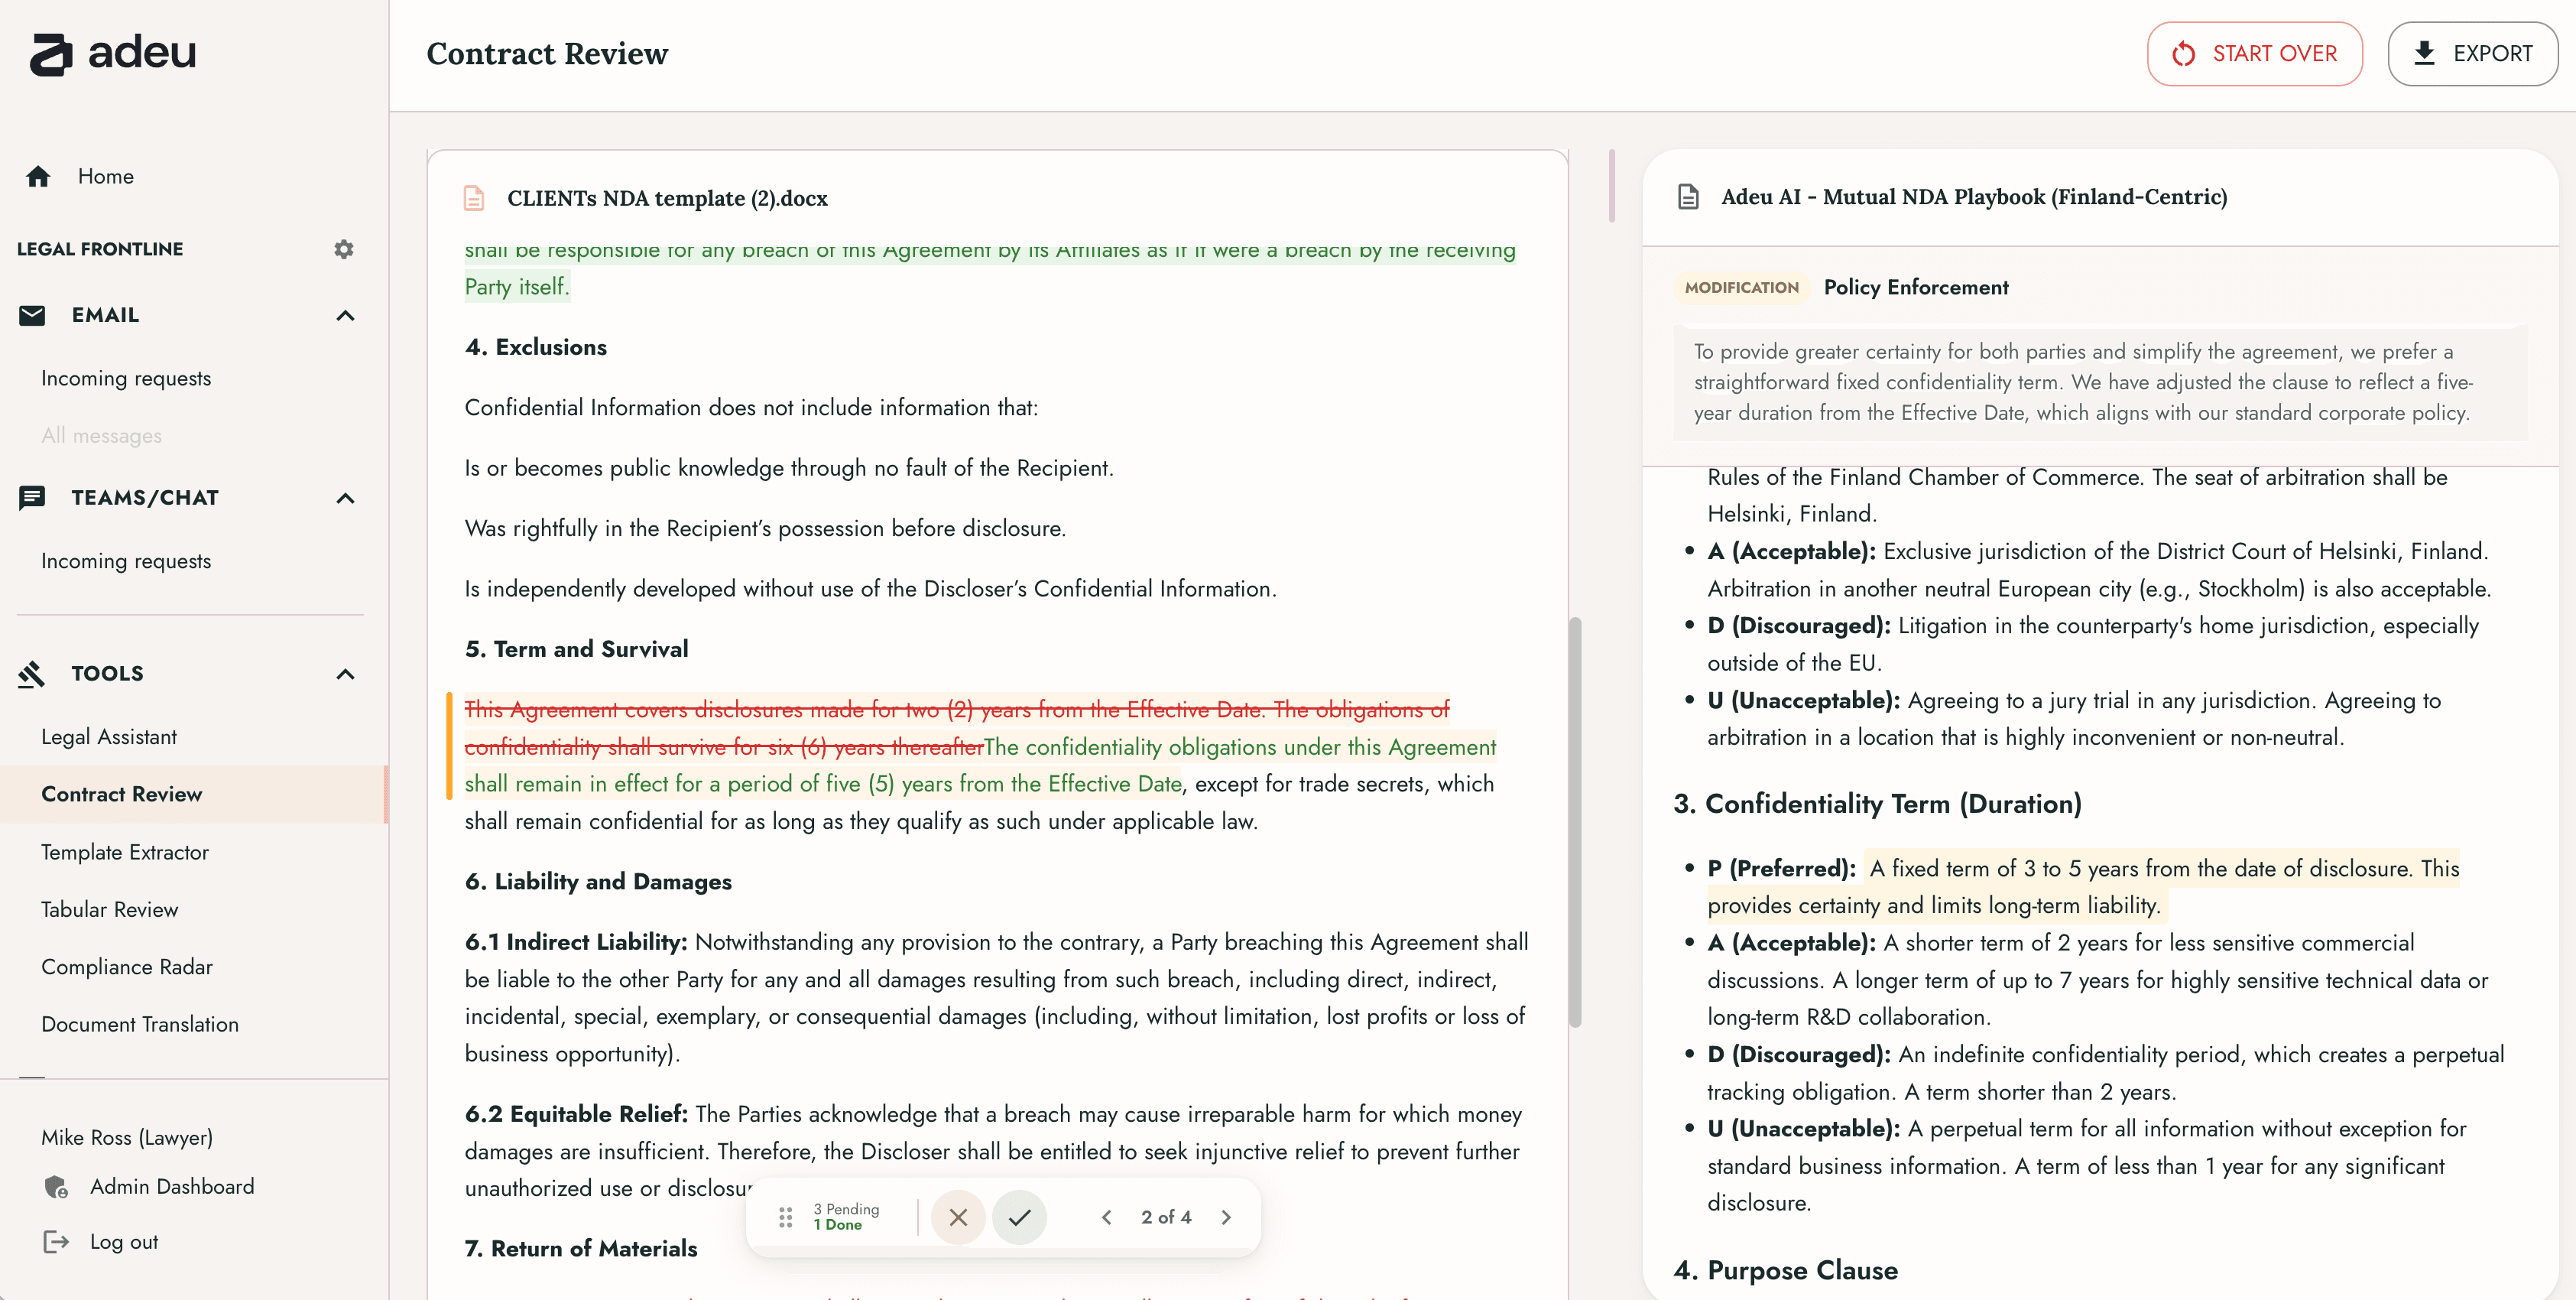
Task: Click the Mutual NDA Playbook document icon
Action: point(1689,197)
